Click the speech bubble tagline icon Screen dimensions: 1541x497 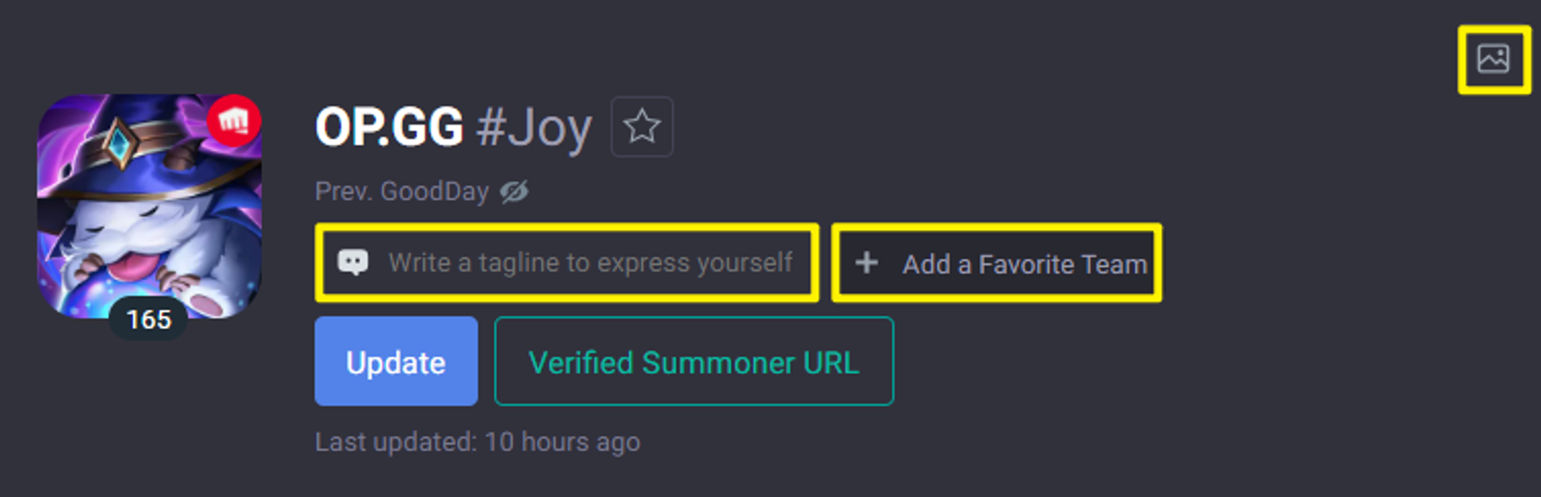pyautogui.click(x=353, y=263)
